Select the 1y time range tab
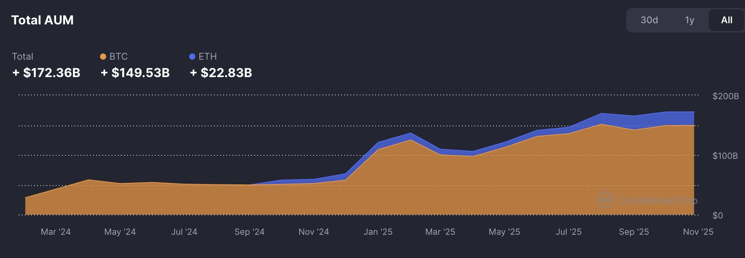This screenshot has width=745, height=258. (689, 20)
